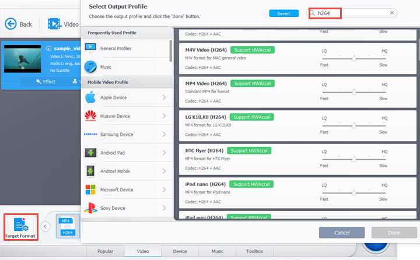Adjust the M4V Video quality slider
This screenshot has height=260, width=420.
coord(354,58)
